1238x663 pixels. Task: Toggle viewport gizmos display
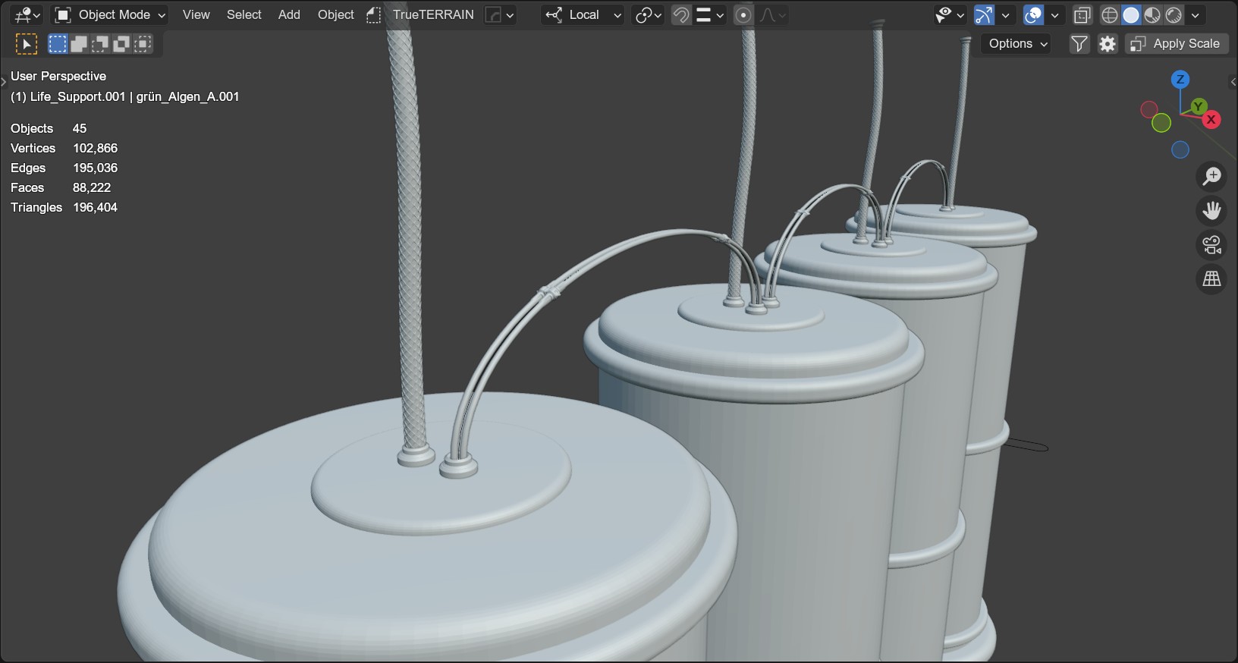[x=984, y=14]
